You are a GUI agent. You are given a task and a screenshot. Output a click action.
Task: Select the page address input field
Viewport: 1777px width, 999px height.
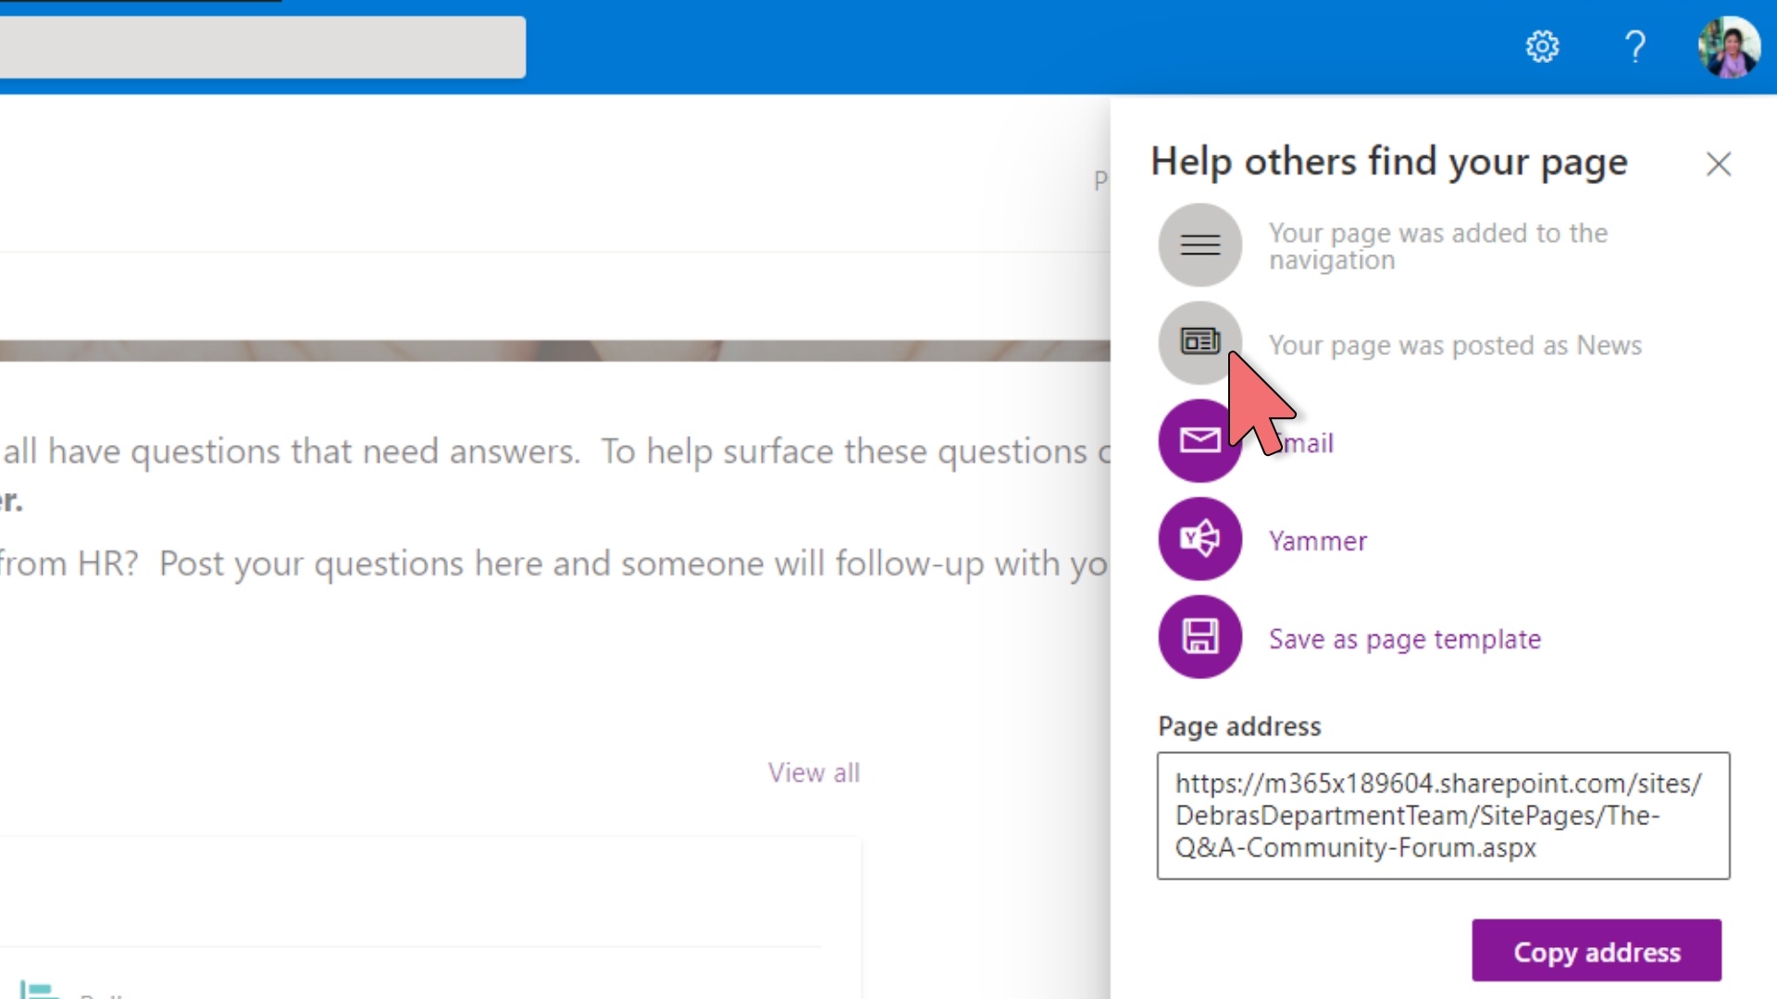pos(1444,815)
